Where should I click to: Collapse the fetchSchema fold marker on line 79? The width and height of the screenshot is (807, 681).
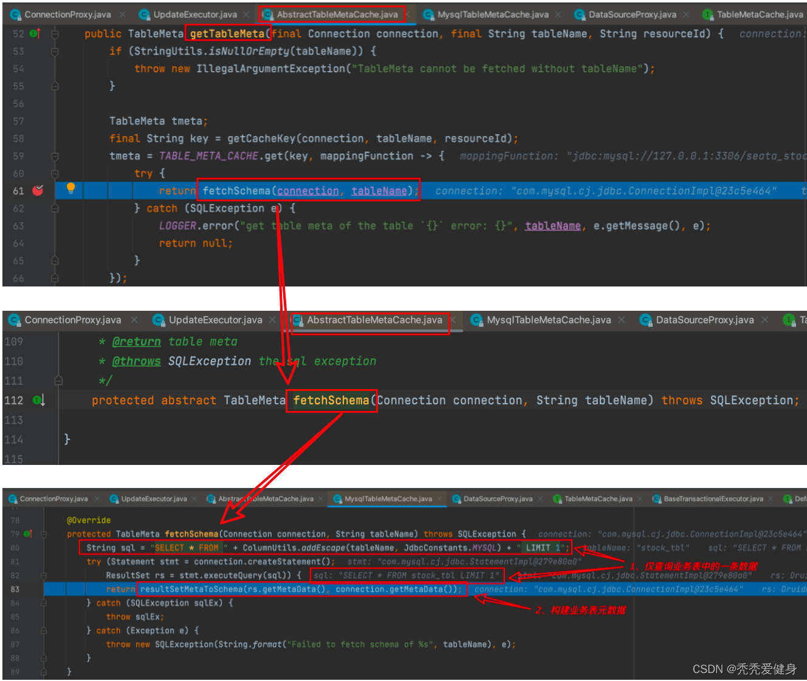(x=44, y=534)
